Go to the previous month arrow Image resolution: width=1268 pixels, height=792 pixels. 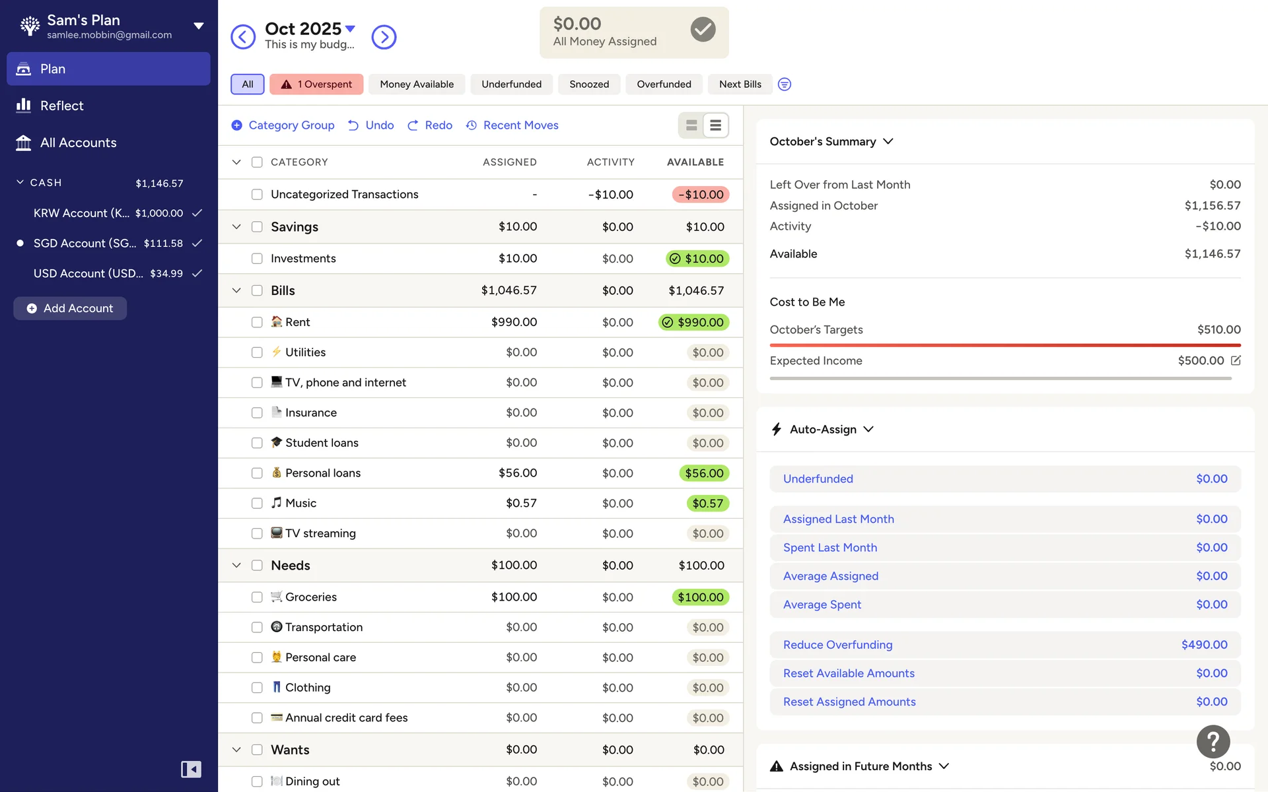point(242,37)
